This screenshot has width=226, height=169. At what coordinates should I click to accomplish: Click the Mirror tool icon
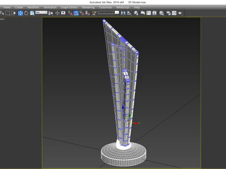coord(123,13)
